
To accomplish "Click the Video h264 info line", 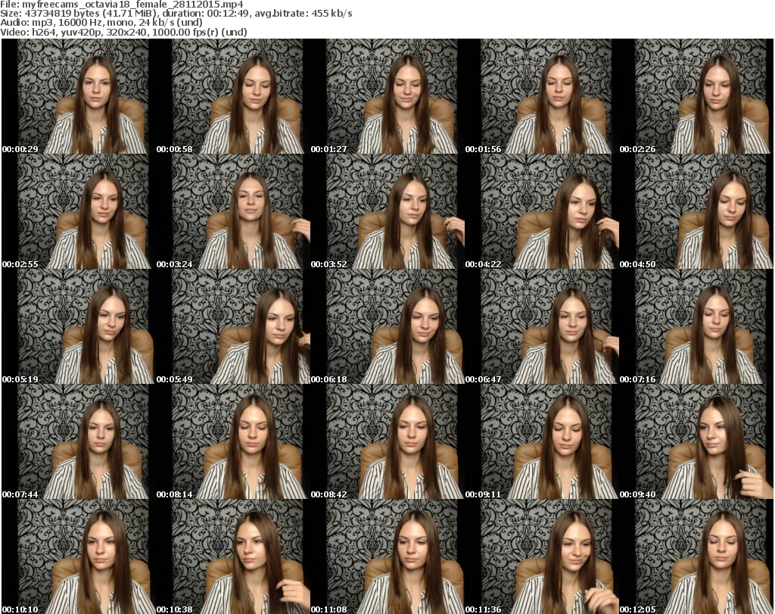I will [x=123, y=32].
